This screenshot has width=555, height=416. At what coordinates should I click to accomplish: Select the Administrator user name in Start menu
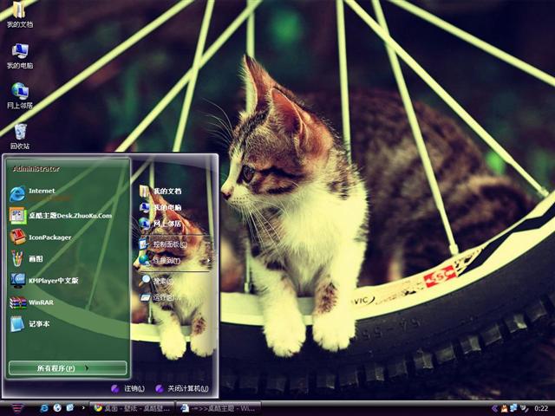click(36, 169)
